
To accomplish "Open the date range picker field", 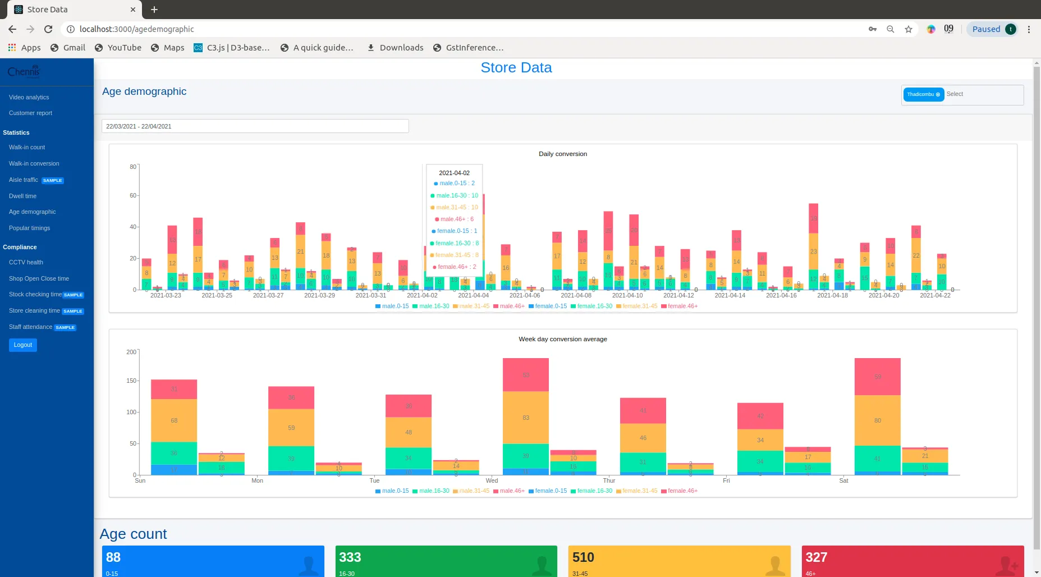I will coord(255,126).
